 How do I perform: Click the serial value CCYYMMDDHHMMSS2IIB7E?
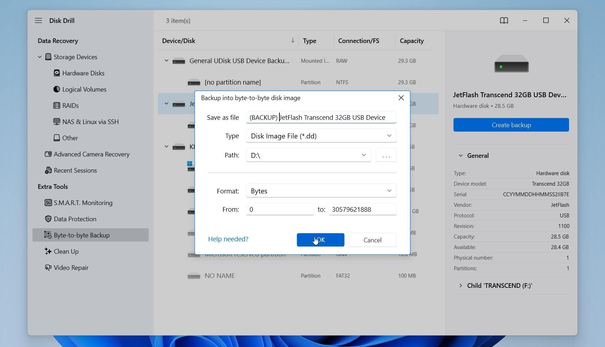coord(536,194)
